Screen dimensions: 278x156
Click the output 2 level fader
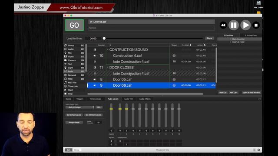pyautogui.click(x=126, y=109)
